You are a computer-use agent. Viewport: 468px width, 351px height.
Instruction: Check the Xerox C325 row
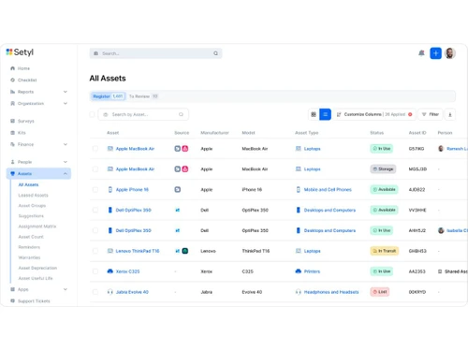pos(95,271)
